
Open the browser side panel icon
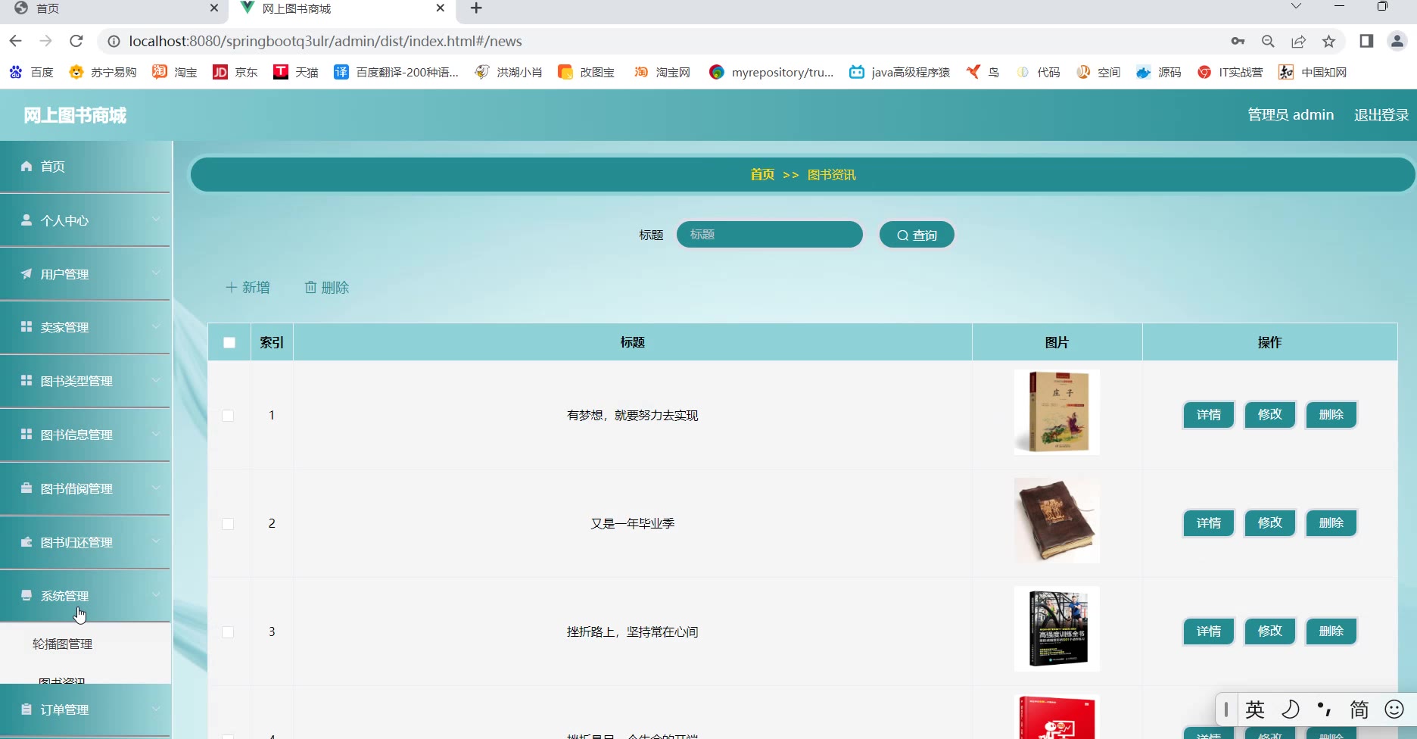(x=1366, y=41)
